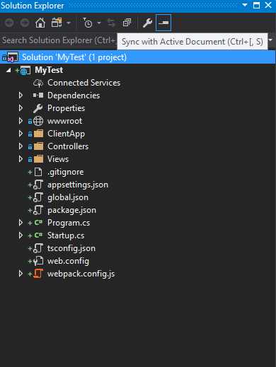The image size is (276, 367).
Task: Select the wwwroot folder label
Action: [x=64, y=121]
